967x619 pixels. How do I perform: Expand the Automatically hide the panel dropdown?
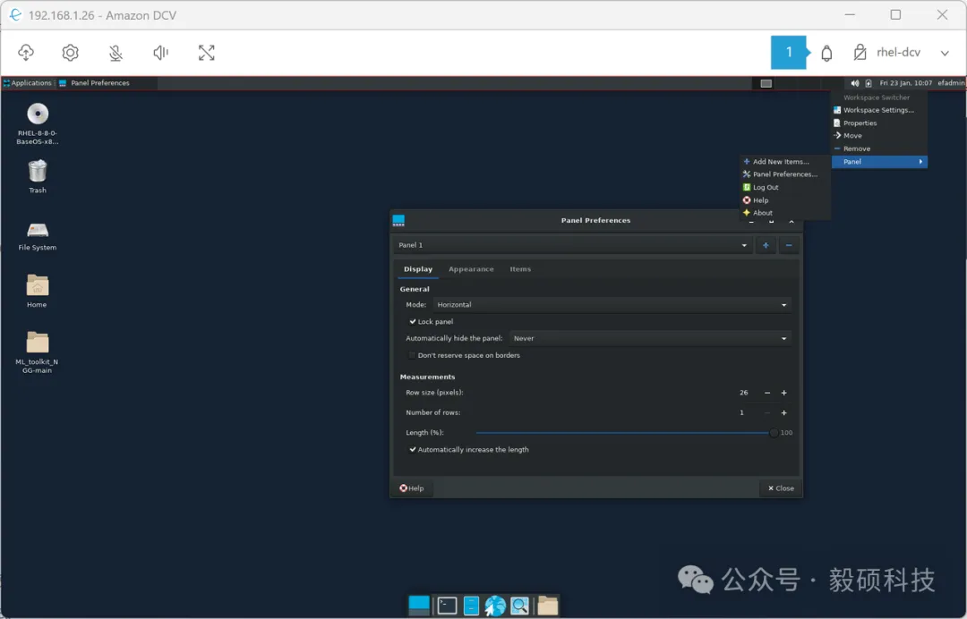(x=650, y=339)
